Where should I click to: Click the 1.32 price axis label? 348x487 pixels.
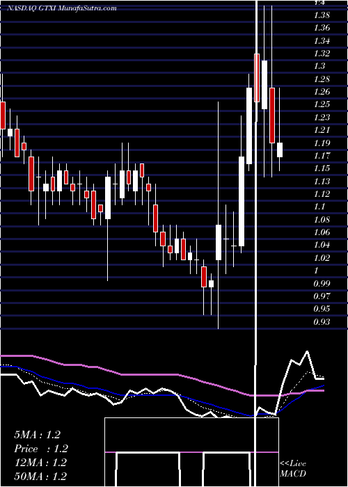point(322,54)
